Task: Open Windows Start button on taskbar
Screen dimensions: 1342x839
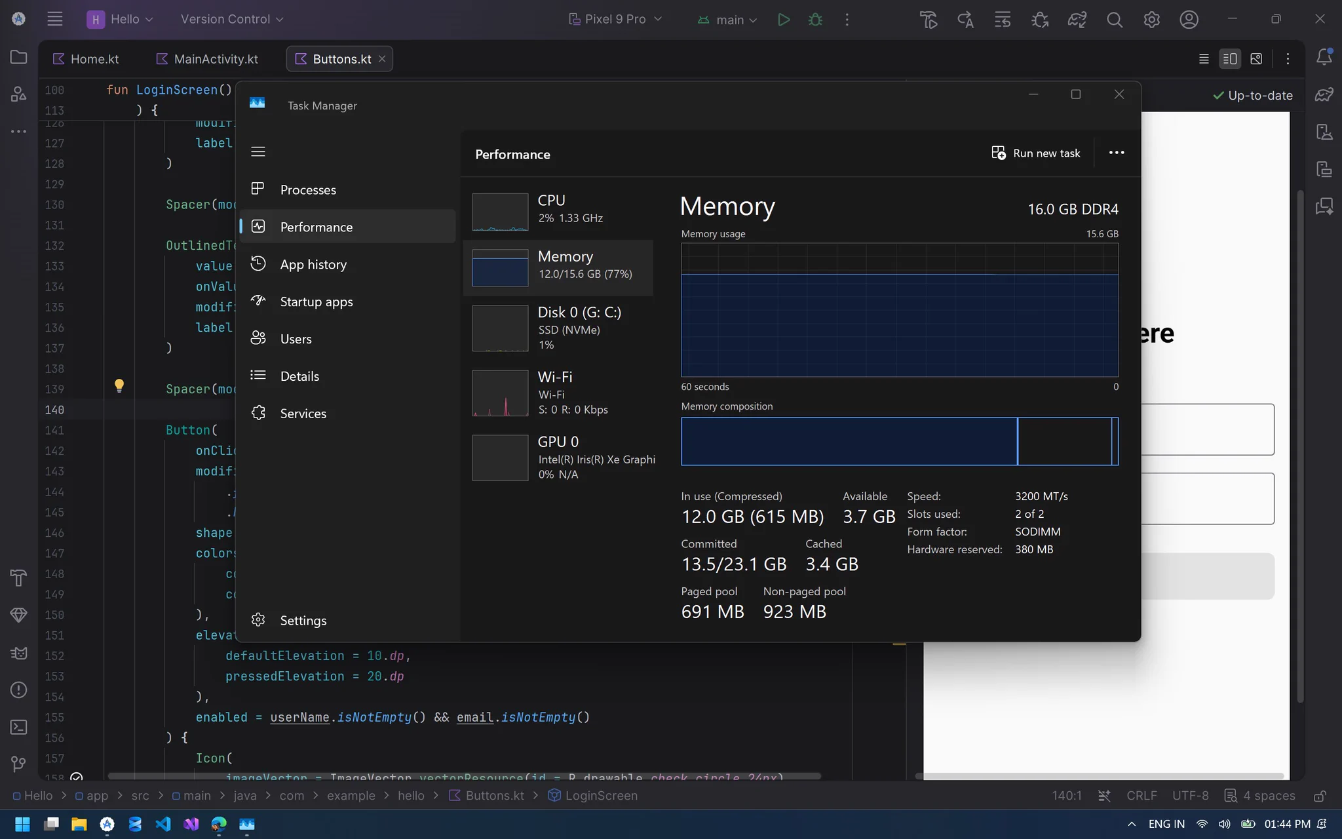Action: click(22, 824)
